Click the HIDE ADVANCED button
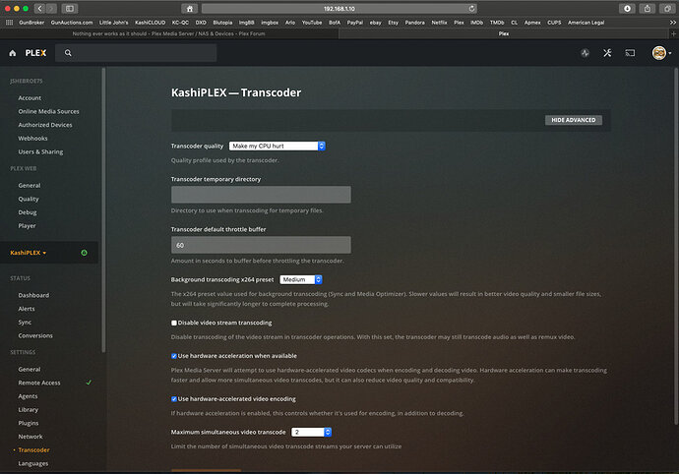The image size is (679, 474). tap(574, 120)
